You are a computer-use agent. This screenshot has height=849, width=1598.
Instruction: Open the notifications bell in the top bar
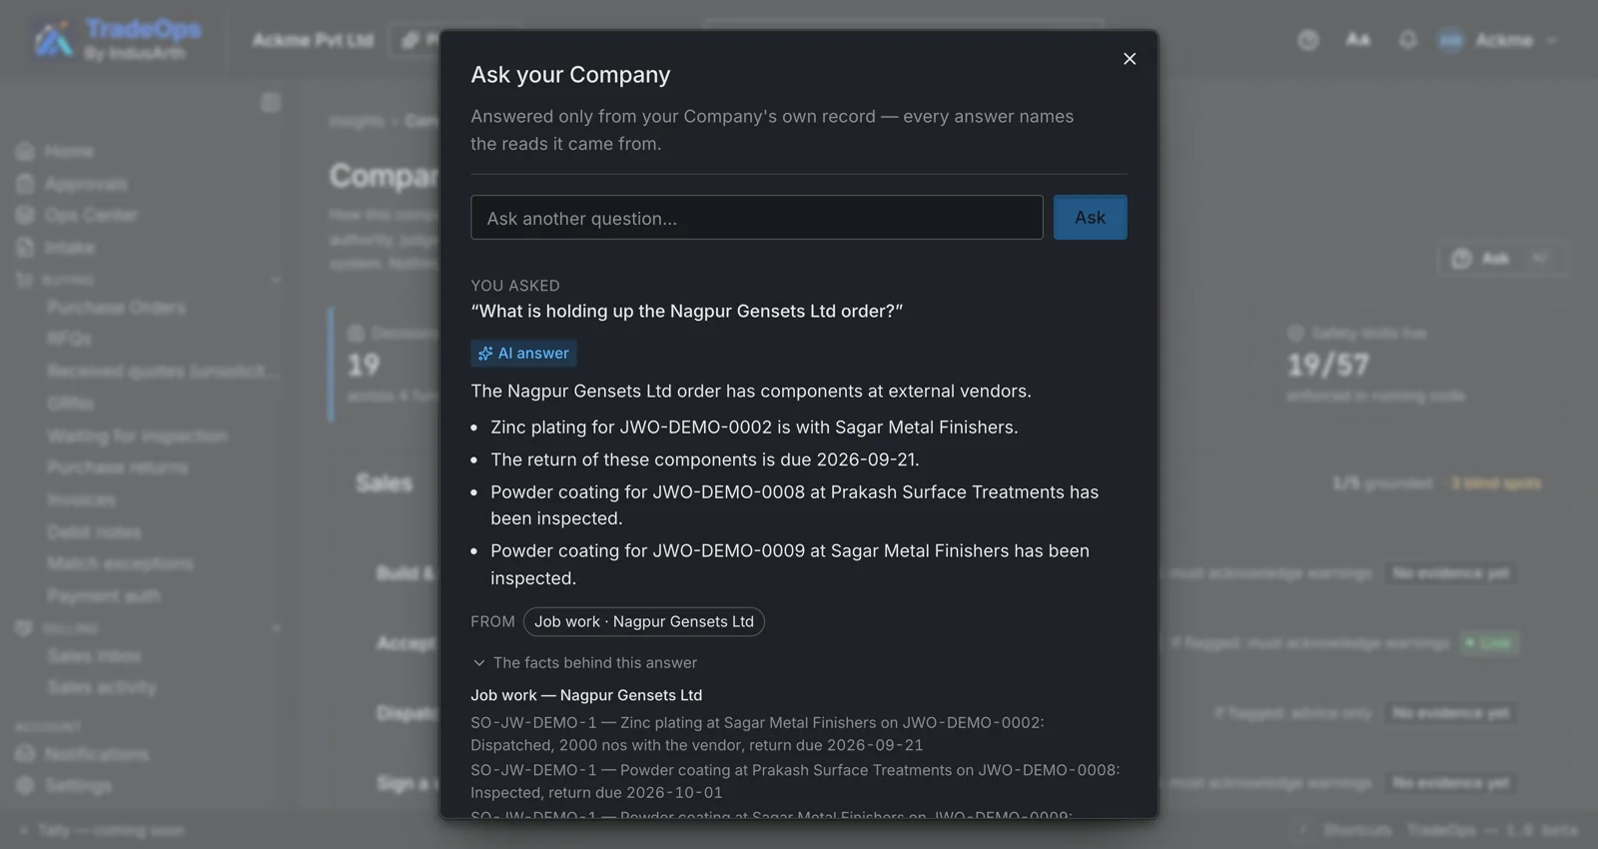1407,40
